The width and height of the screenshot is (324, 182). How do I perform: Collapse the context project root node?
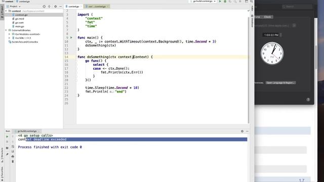point(6,11)
